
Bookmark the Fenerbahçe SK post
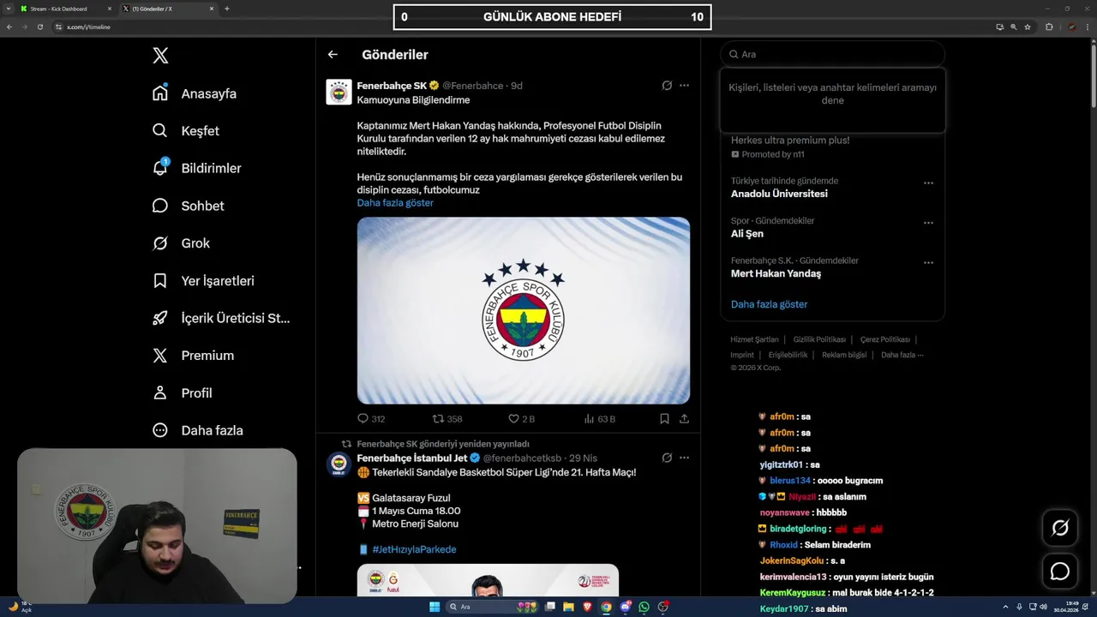[x=664, y=419]
